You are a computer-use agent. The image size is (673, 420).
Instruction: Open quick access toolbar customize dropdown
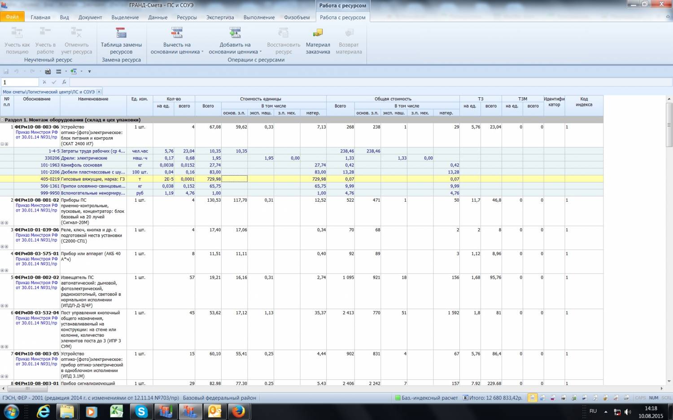pos(89,71)
